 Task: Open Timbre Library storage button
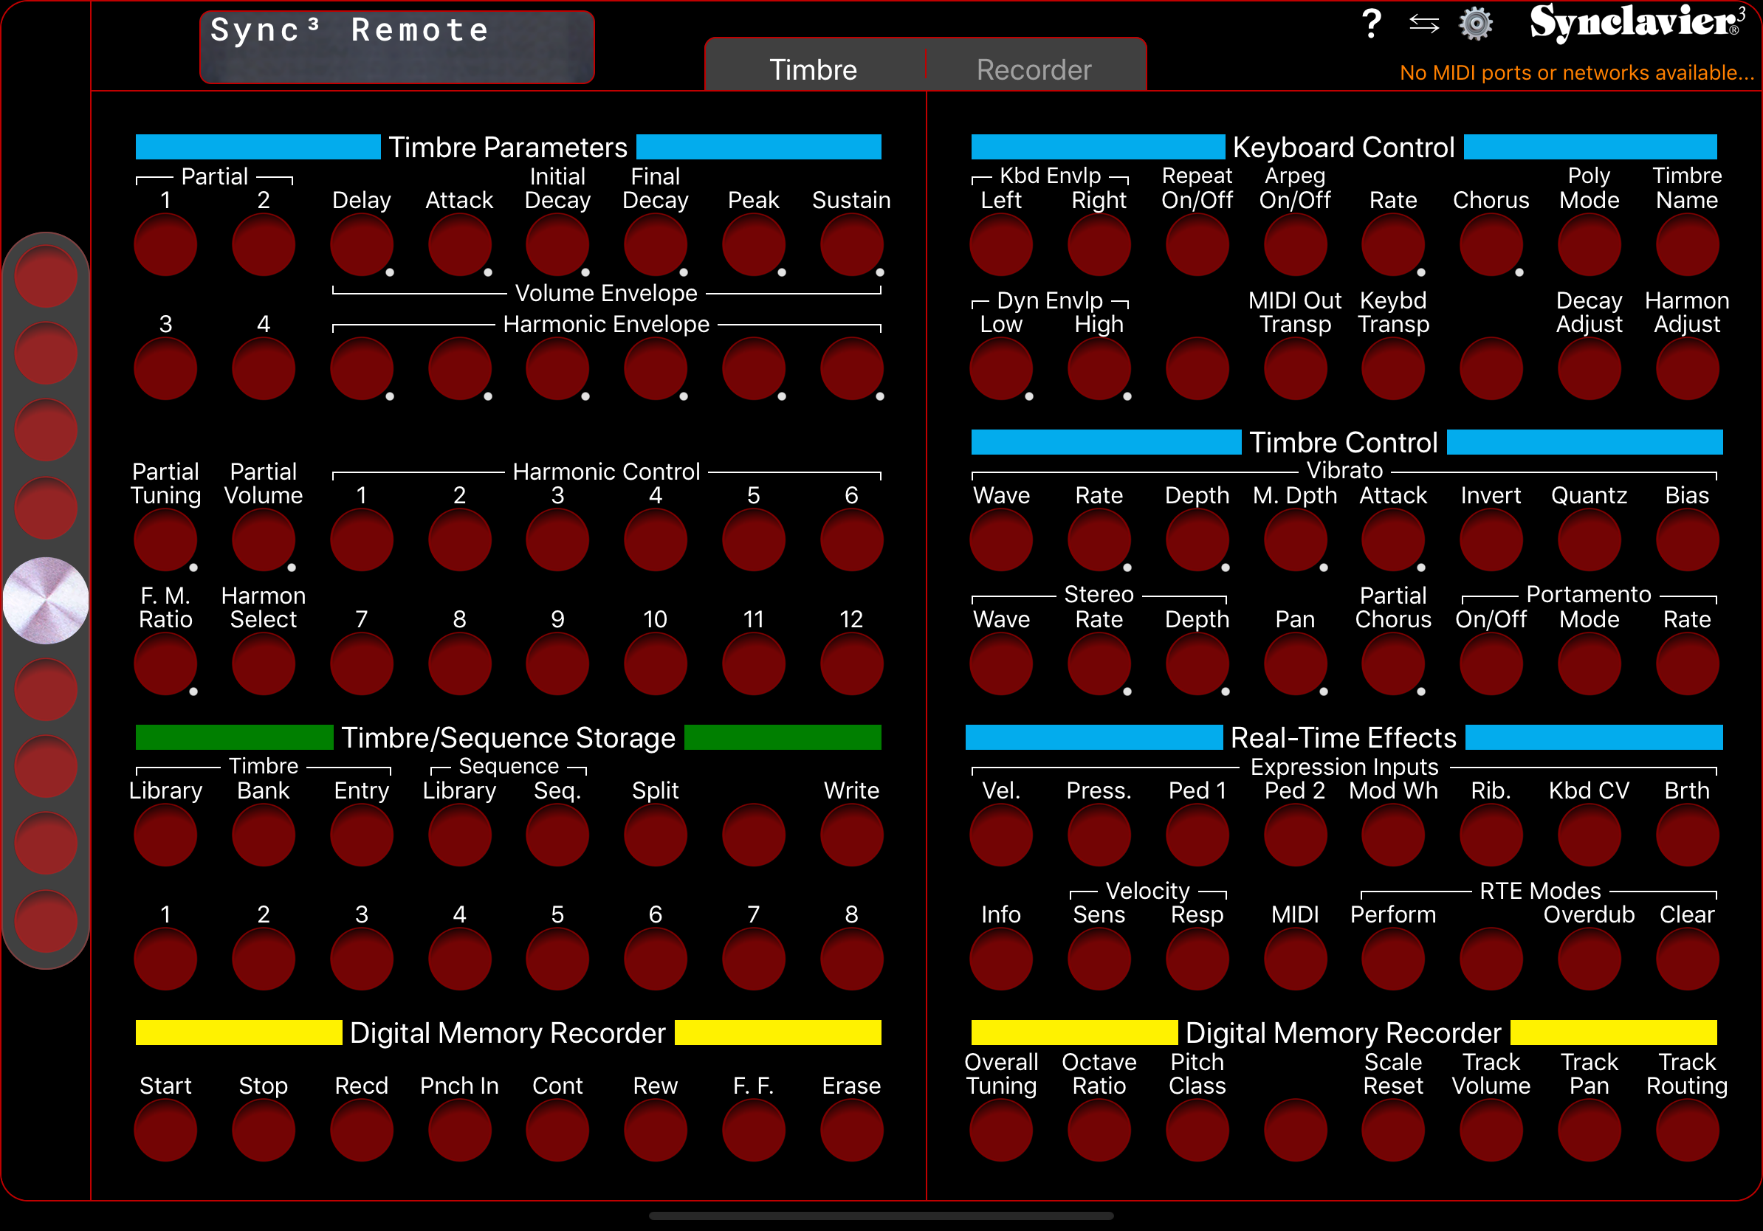coord(166,835)
